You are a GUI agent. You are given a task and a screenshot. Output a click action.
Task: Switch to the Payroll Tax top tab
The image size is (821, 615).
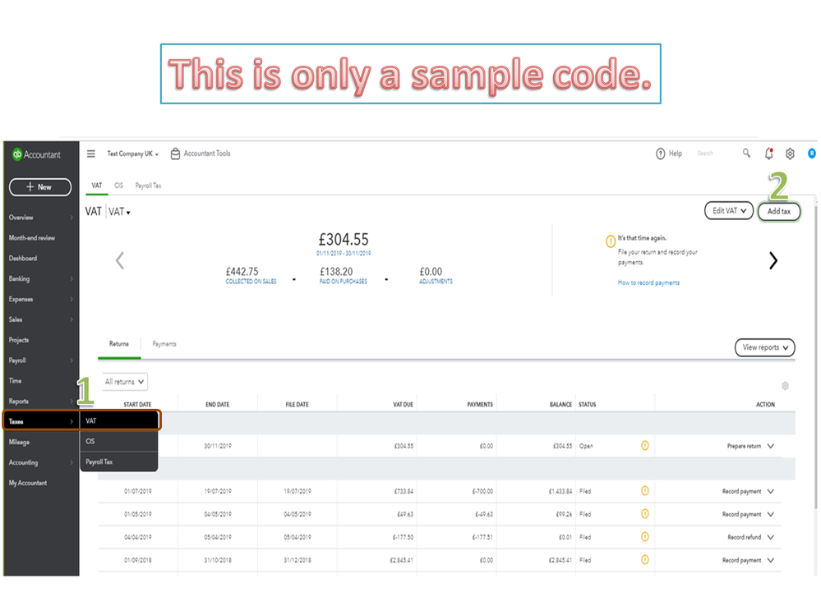tap(148, 186)
